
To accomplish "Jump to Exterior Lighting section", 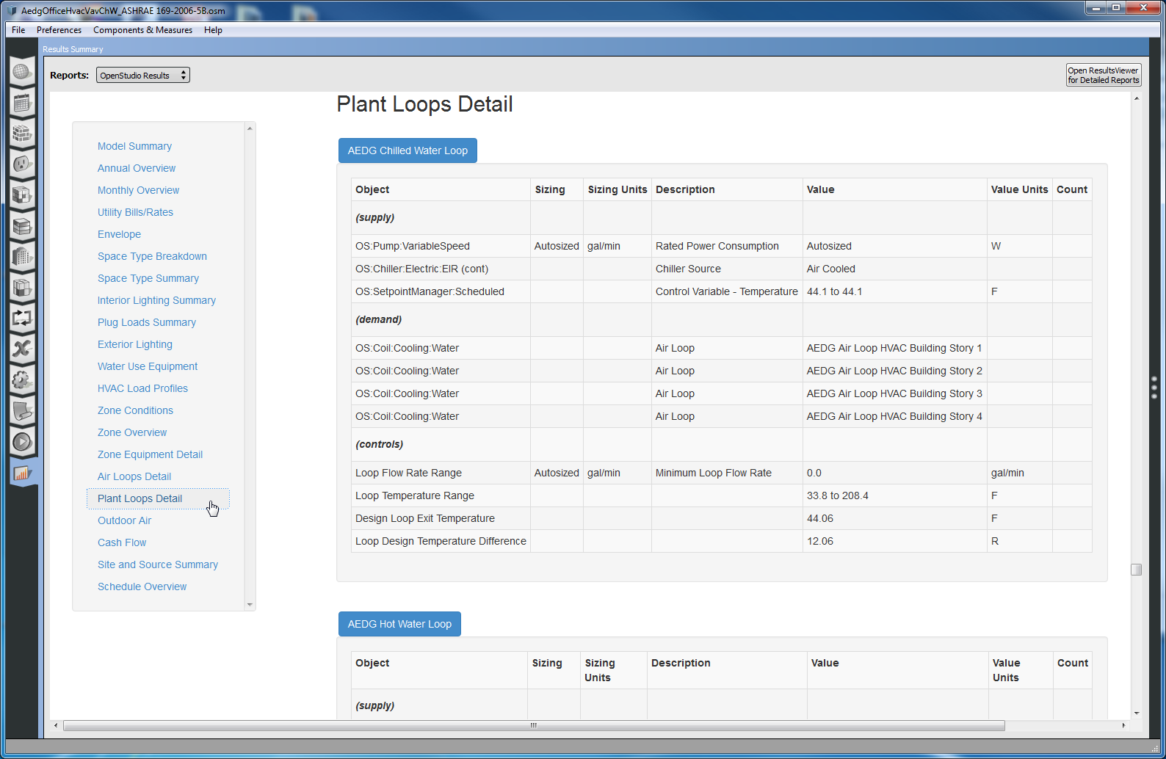I will click(135, 344).
